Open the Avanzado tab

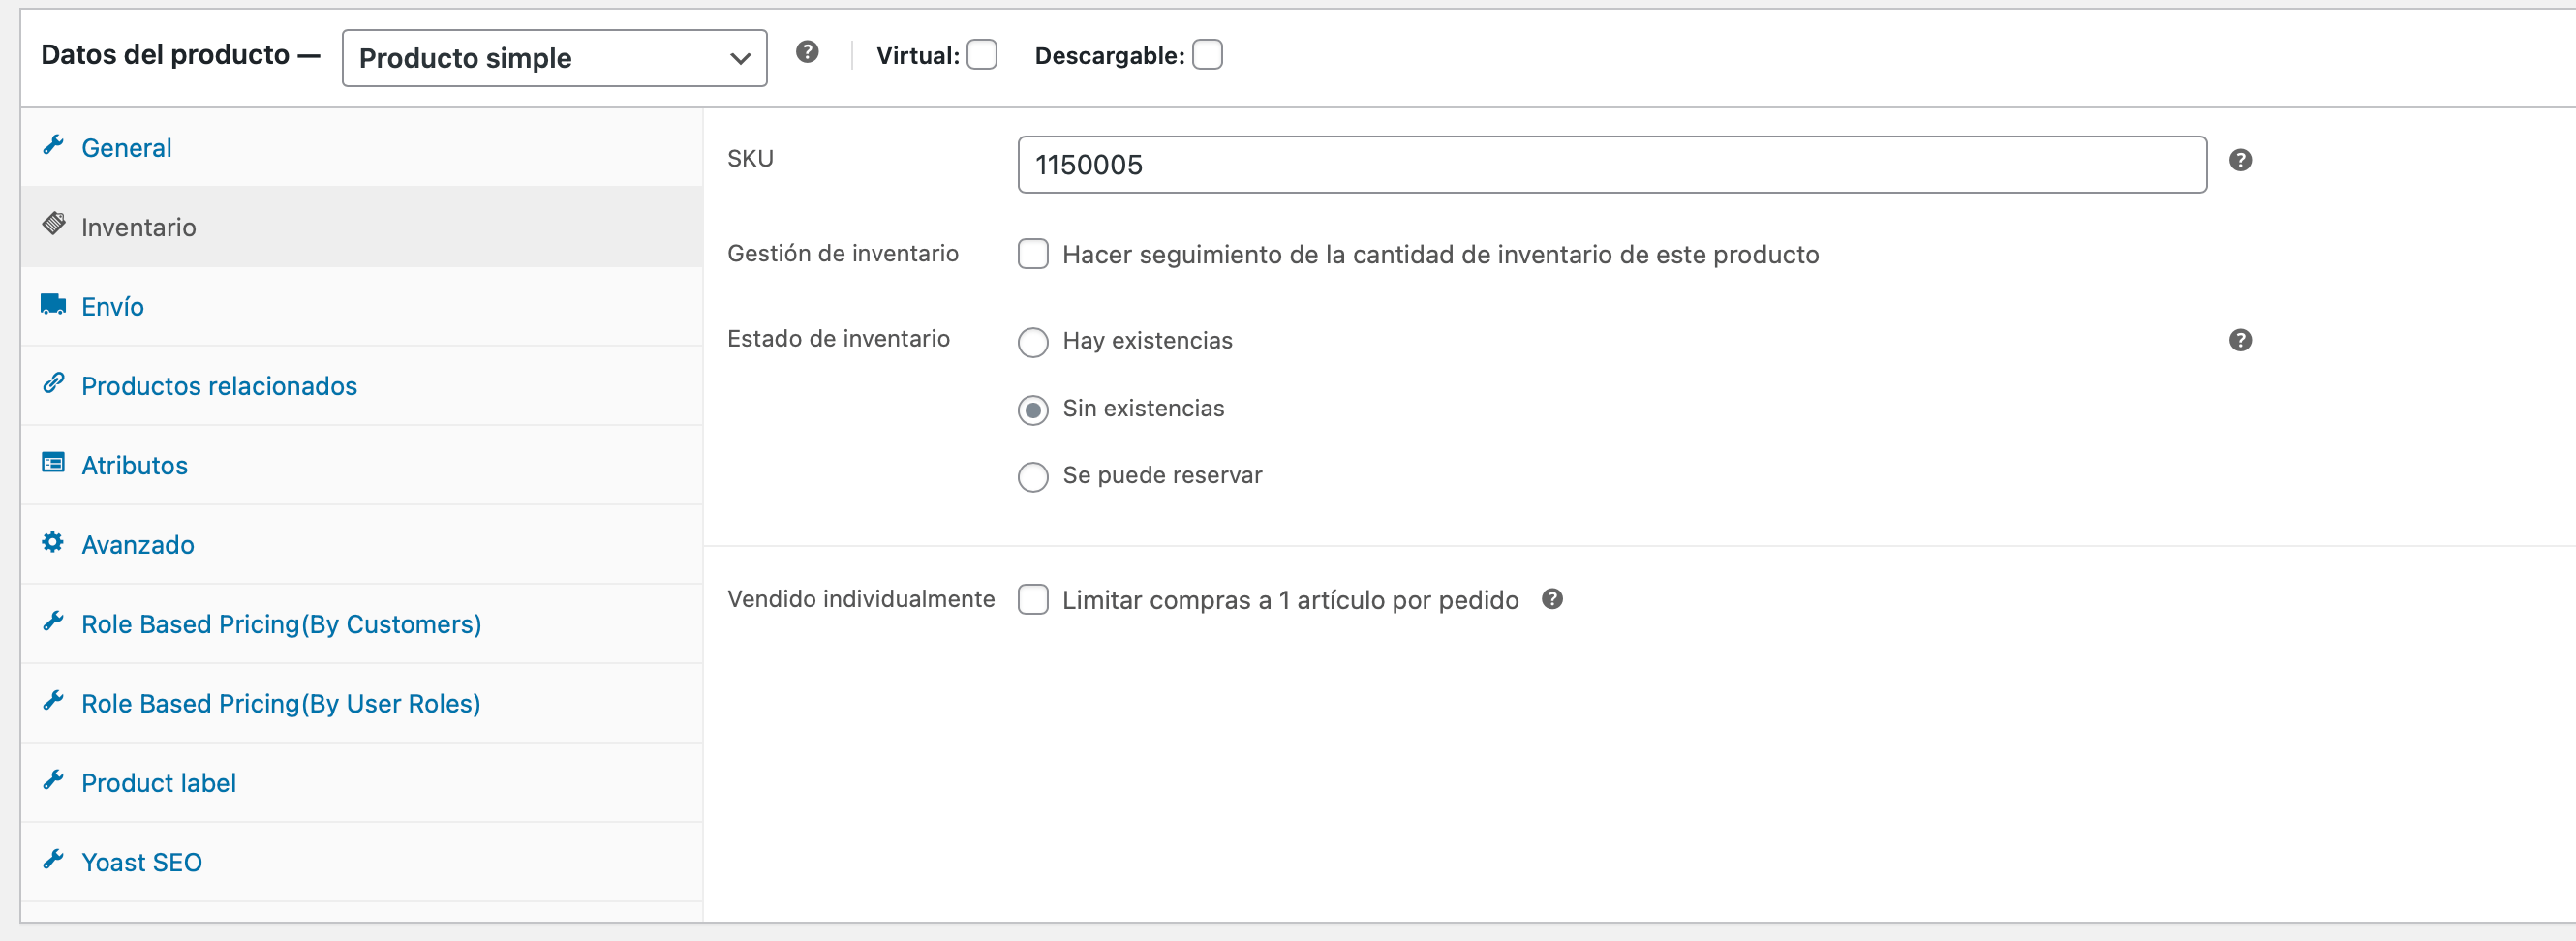coord(362,544)
